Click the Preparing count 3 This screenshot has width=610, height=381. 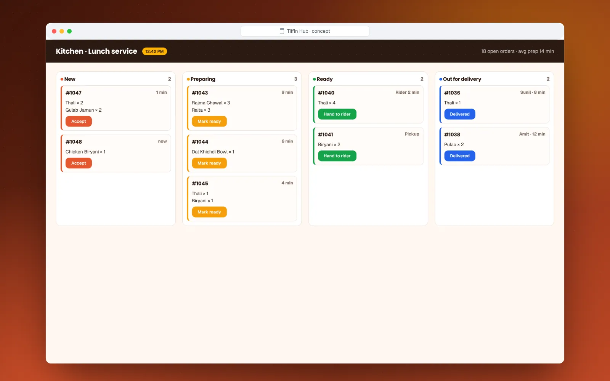point(295,79)
